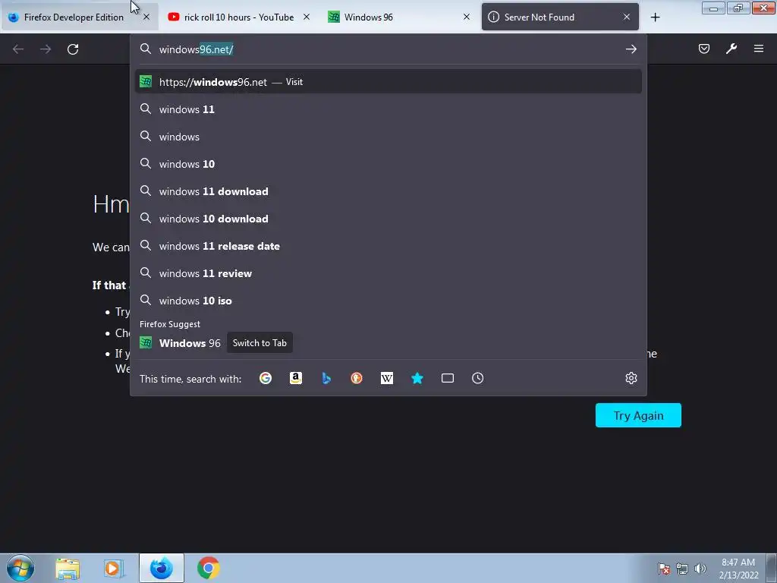Switch to Firefox Developer Edition tab

tap(74, 17)
